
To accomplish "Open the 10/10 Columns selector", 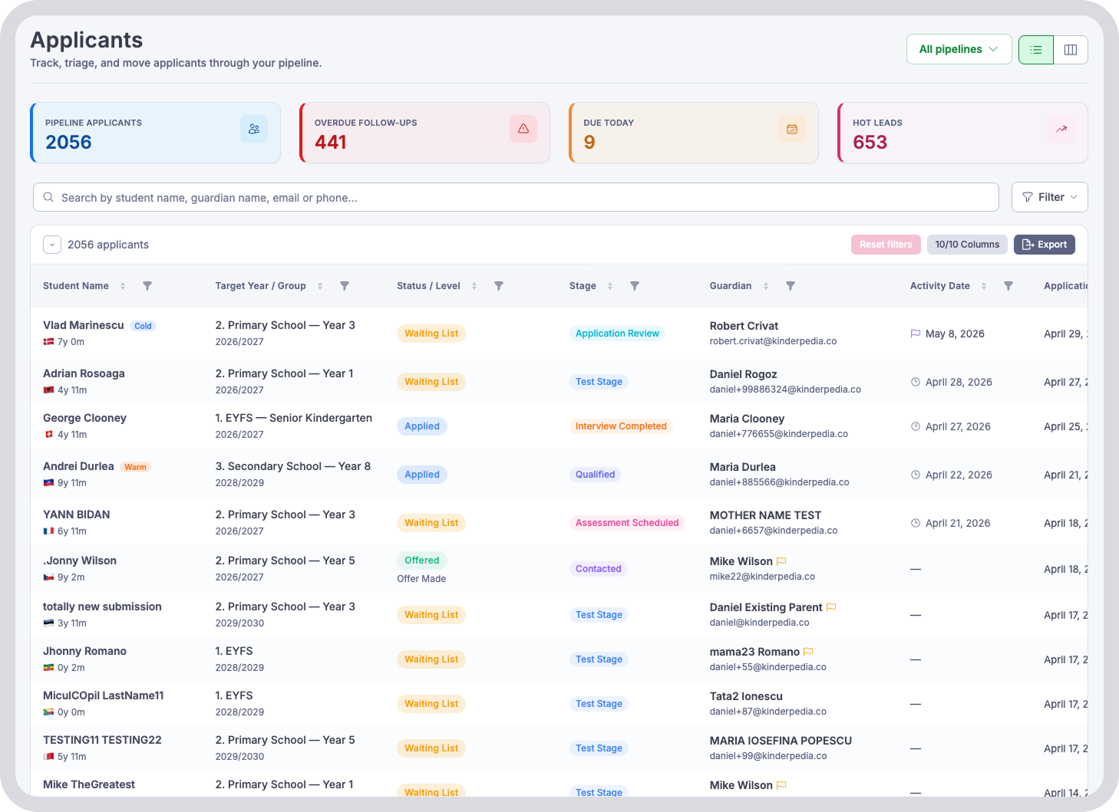I will point(967,245).
